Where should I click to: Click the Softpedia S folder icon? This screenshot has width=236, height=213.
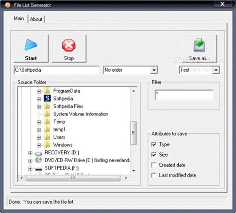tap(47, 98)
